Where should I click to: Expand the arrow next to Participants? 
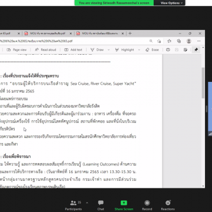pyautogui.click(x=87, y=203)
